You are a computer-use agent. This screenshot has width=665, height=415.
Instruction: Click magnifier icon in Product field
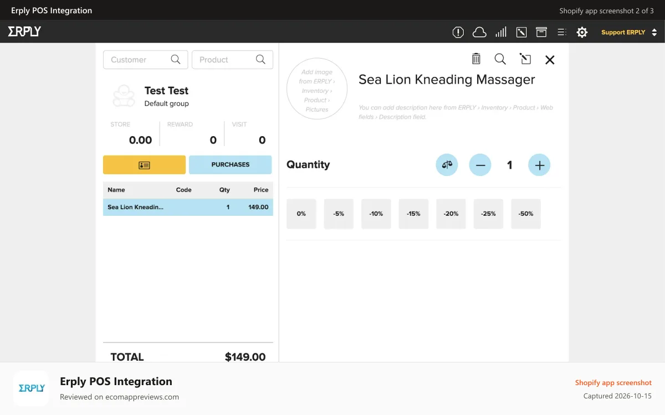tap(260, 59)
